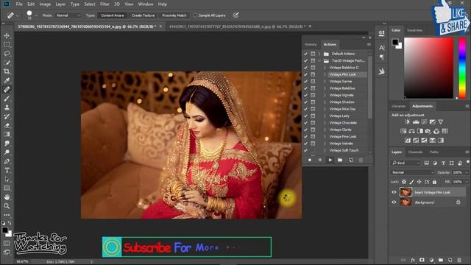Image resolution: width=471 pixels, height=265 pixels.
Task: Open the Image menu
Action: (45, 4)
